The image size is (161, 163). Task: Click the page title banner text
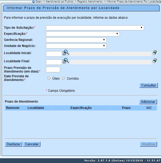[63, 8]
